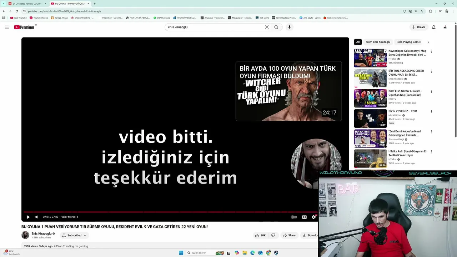This screenshot has width=457, height=257.
Task: Run the search with the magnifier button
Action: click(x=276, y=27)
